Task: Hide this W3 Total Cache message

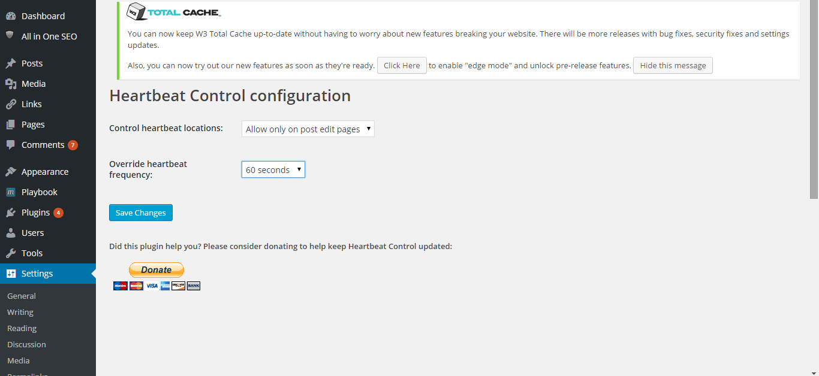Action: pyautogui.click(x=673, y=65)
